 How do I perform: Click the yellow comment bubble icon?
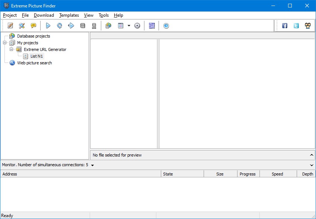click(33, 26)
